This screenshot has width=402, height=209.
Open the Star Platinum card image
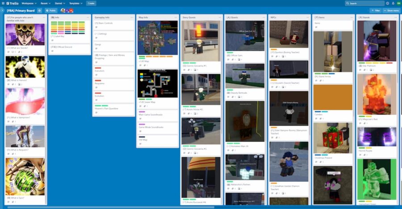point(377,41)
